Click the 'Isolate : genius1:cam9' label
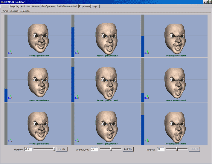Viewport: 212px width, 164px height. tap(176, 144)
